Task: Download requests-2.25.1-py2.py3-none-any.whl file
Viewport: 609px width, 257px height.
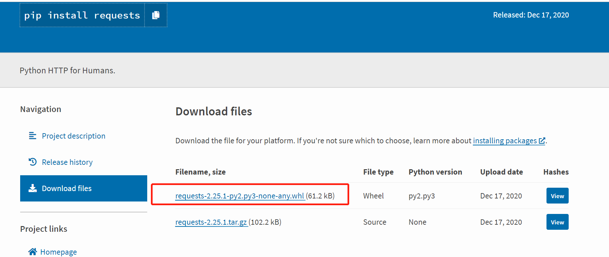Action: pyautogui.click(x=240, y=196)
